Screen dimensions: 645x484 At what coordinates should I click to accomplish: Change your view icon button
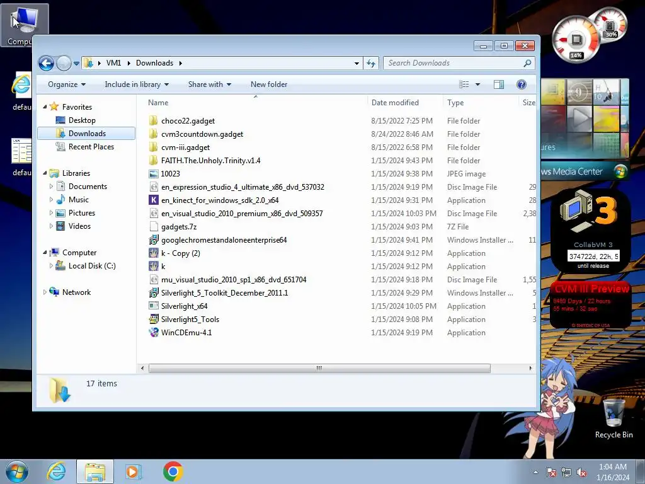464,84
